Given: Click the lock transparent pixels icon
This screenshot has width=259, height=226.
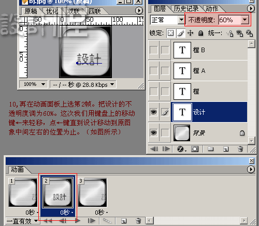Looking at the screenshot, I should (x=170, y=33).
